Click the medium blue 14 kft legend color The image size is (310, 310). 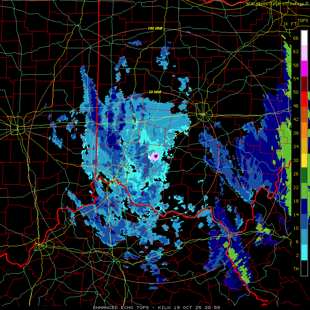click(x=304, y=221)
